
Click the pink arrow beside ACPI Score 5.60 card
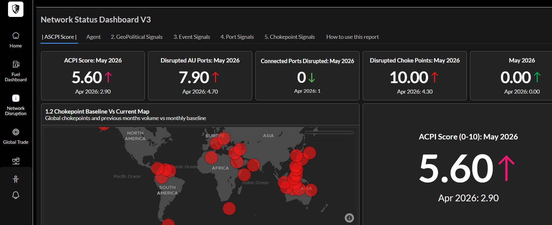click(108, 77)
